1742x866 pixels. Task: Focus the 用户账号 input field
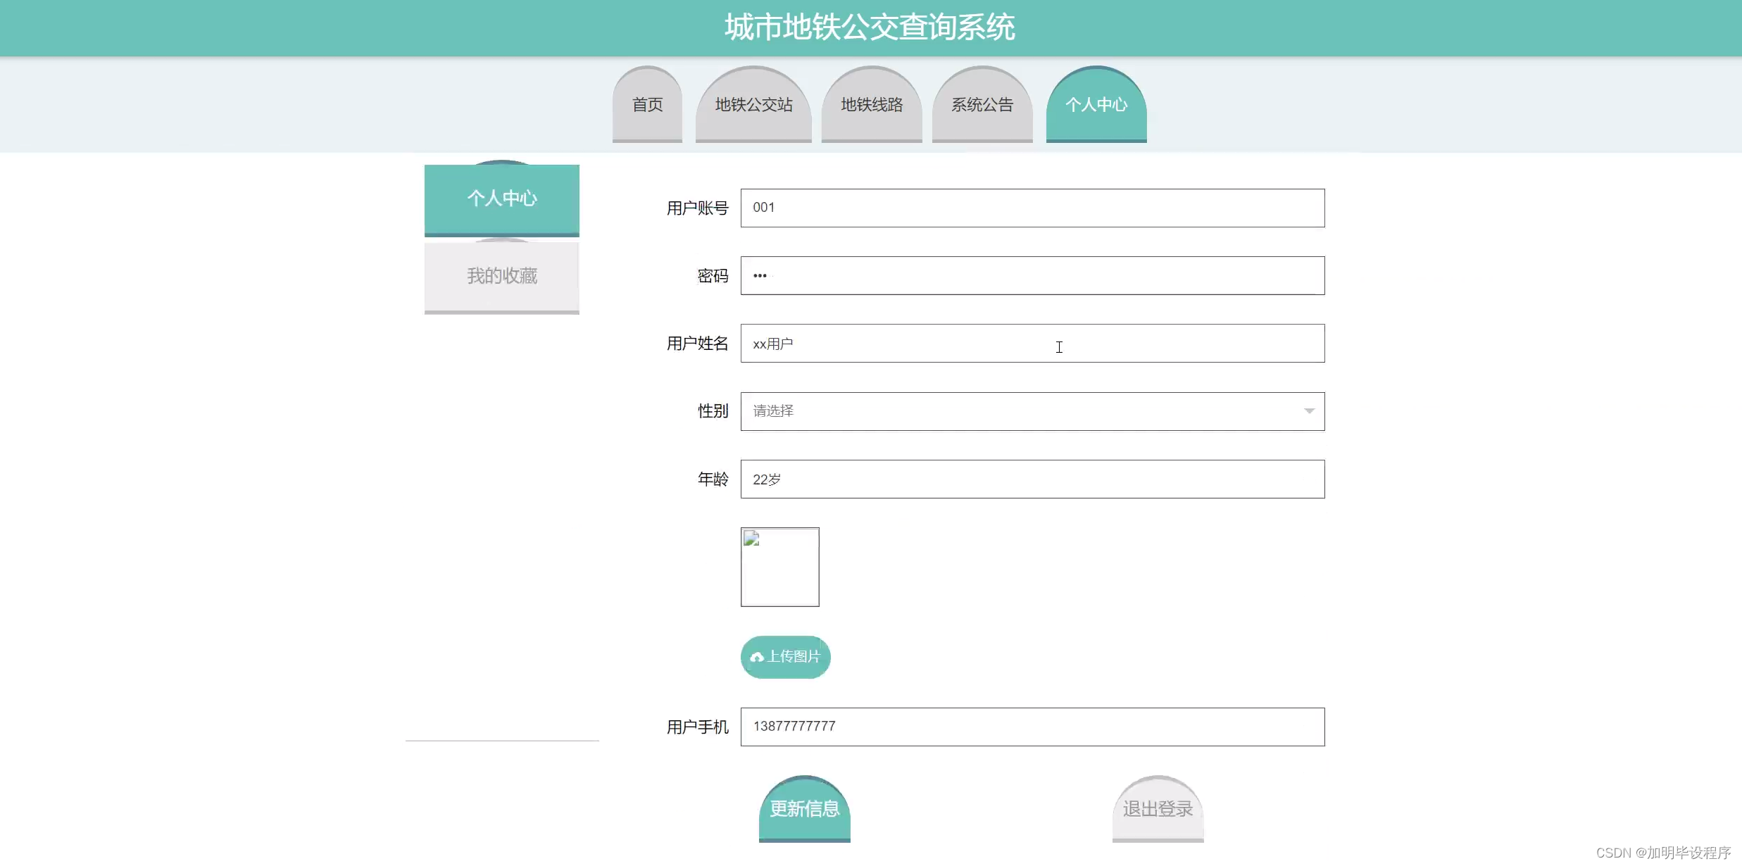coord(1032,208)
